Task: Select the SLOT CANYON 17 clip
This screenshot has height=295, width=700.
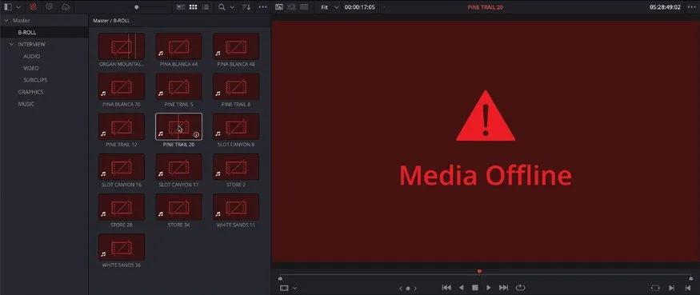Action: 178,167
